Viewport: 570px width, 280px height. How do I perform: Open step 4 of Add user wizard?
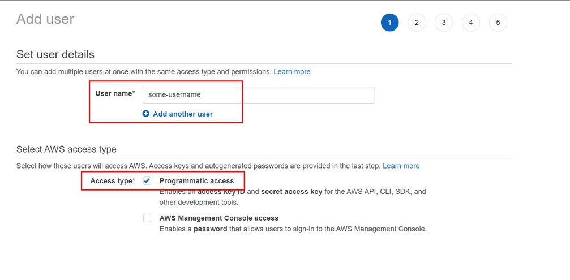point(471,23)
